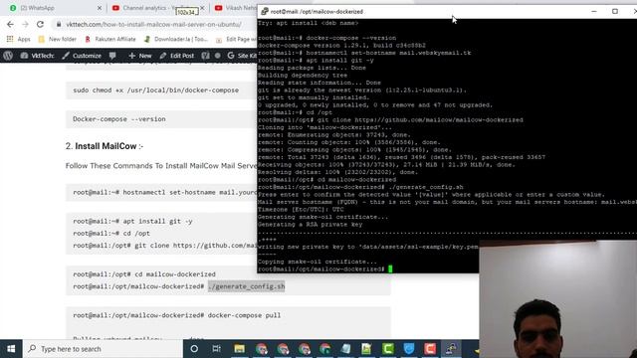This screenshot has width=637, height=358.
Task: Click 'git clone https://github.com' line in webpage
Action: [164, 246]
